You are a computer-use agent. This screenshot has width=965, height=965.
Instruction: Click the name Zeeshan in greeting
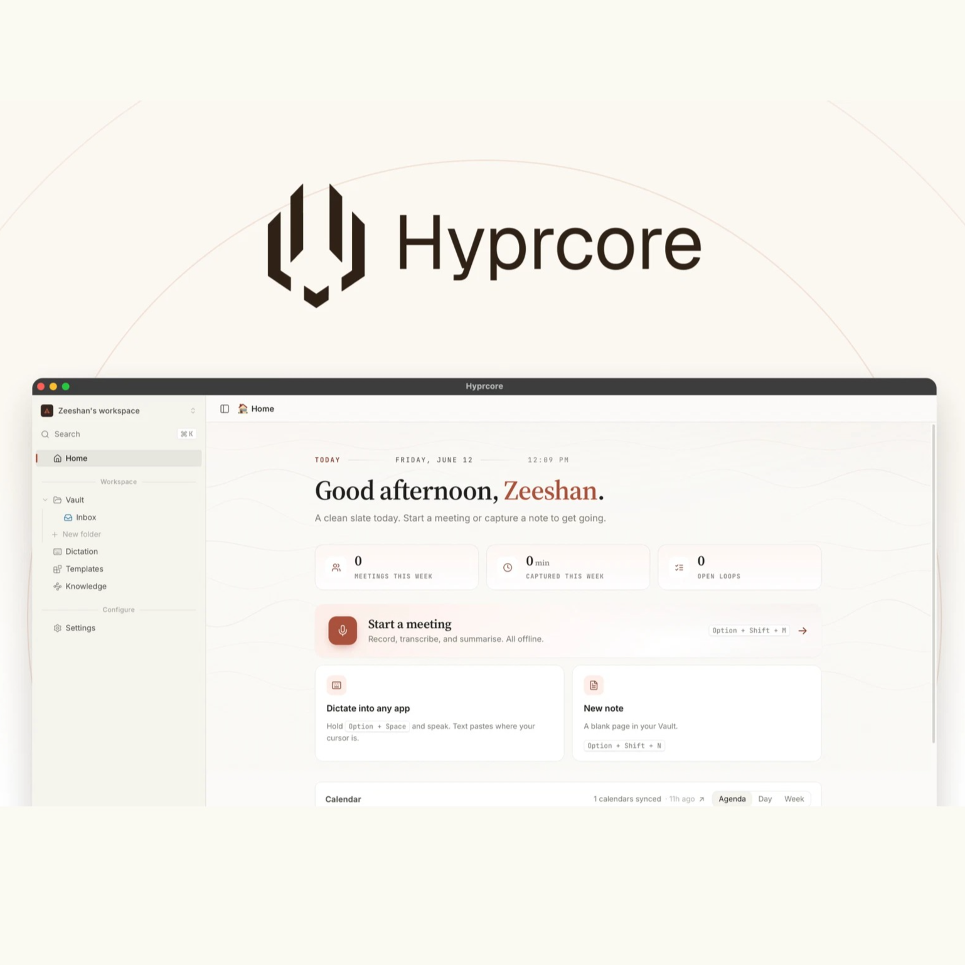pyautogui.click(x=550, y=491)
